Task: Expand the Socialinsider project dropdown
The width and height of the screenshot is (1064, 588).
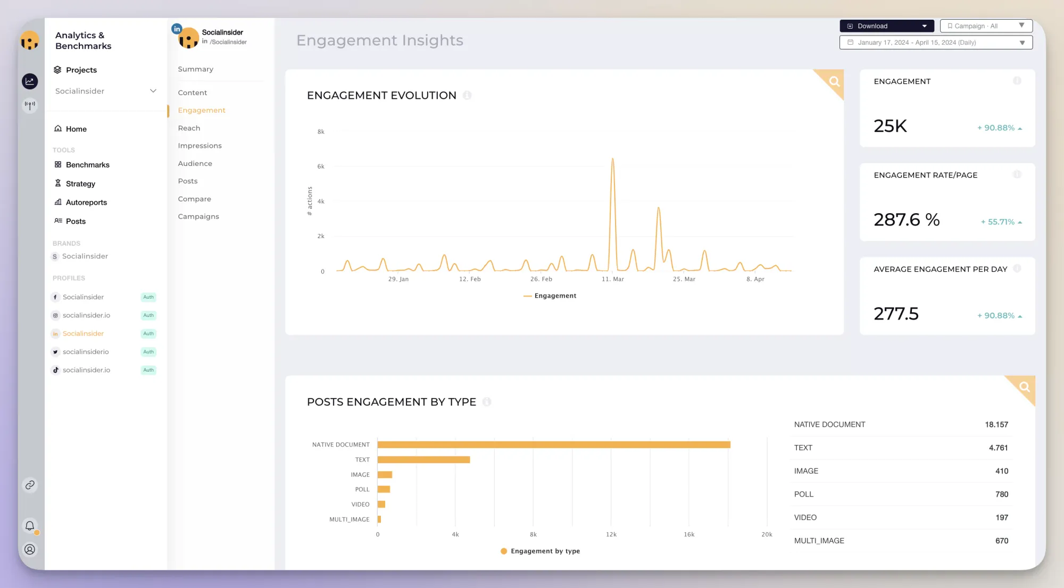Action: coord(105,91)
